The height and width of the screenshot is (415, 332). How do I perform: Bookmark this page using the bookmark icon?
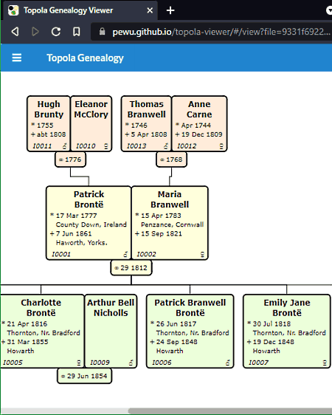coord(77,32)
